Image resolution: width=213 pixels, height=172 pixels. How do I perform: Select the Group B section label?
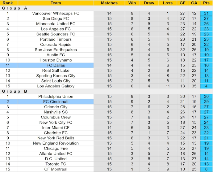coord(15,91)
